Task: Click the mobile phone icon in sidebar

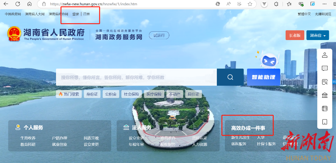Action: pyautogui.click(x=324, y=122)
